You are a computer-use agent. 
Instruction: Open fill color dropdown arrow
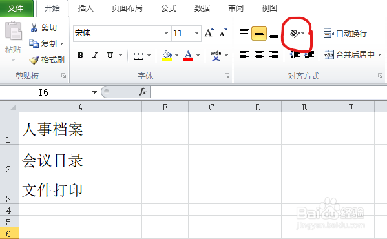[177, 56]
